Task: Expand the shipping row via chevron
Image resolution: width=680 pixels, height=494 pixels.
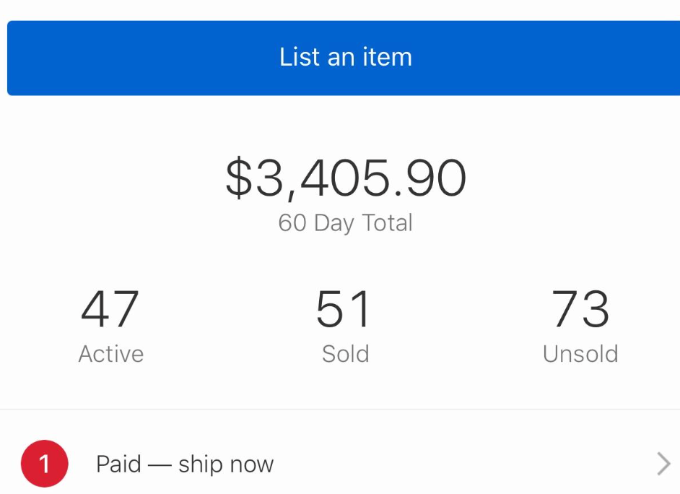Action: pyautogui.click(x=662, y=464)
